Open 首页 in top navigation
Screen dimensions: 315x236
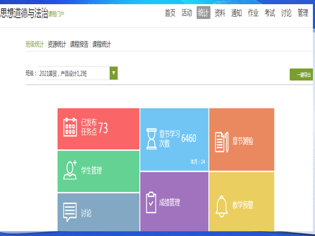tap(170, 13)
